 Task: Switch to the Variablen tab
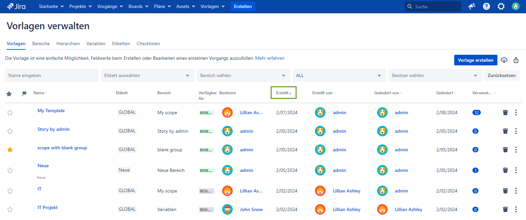(96, 43)
